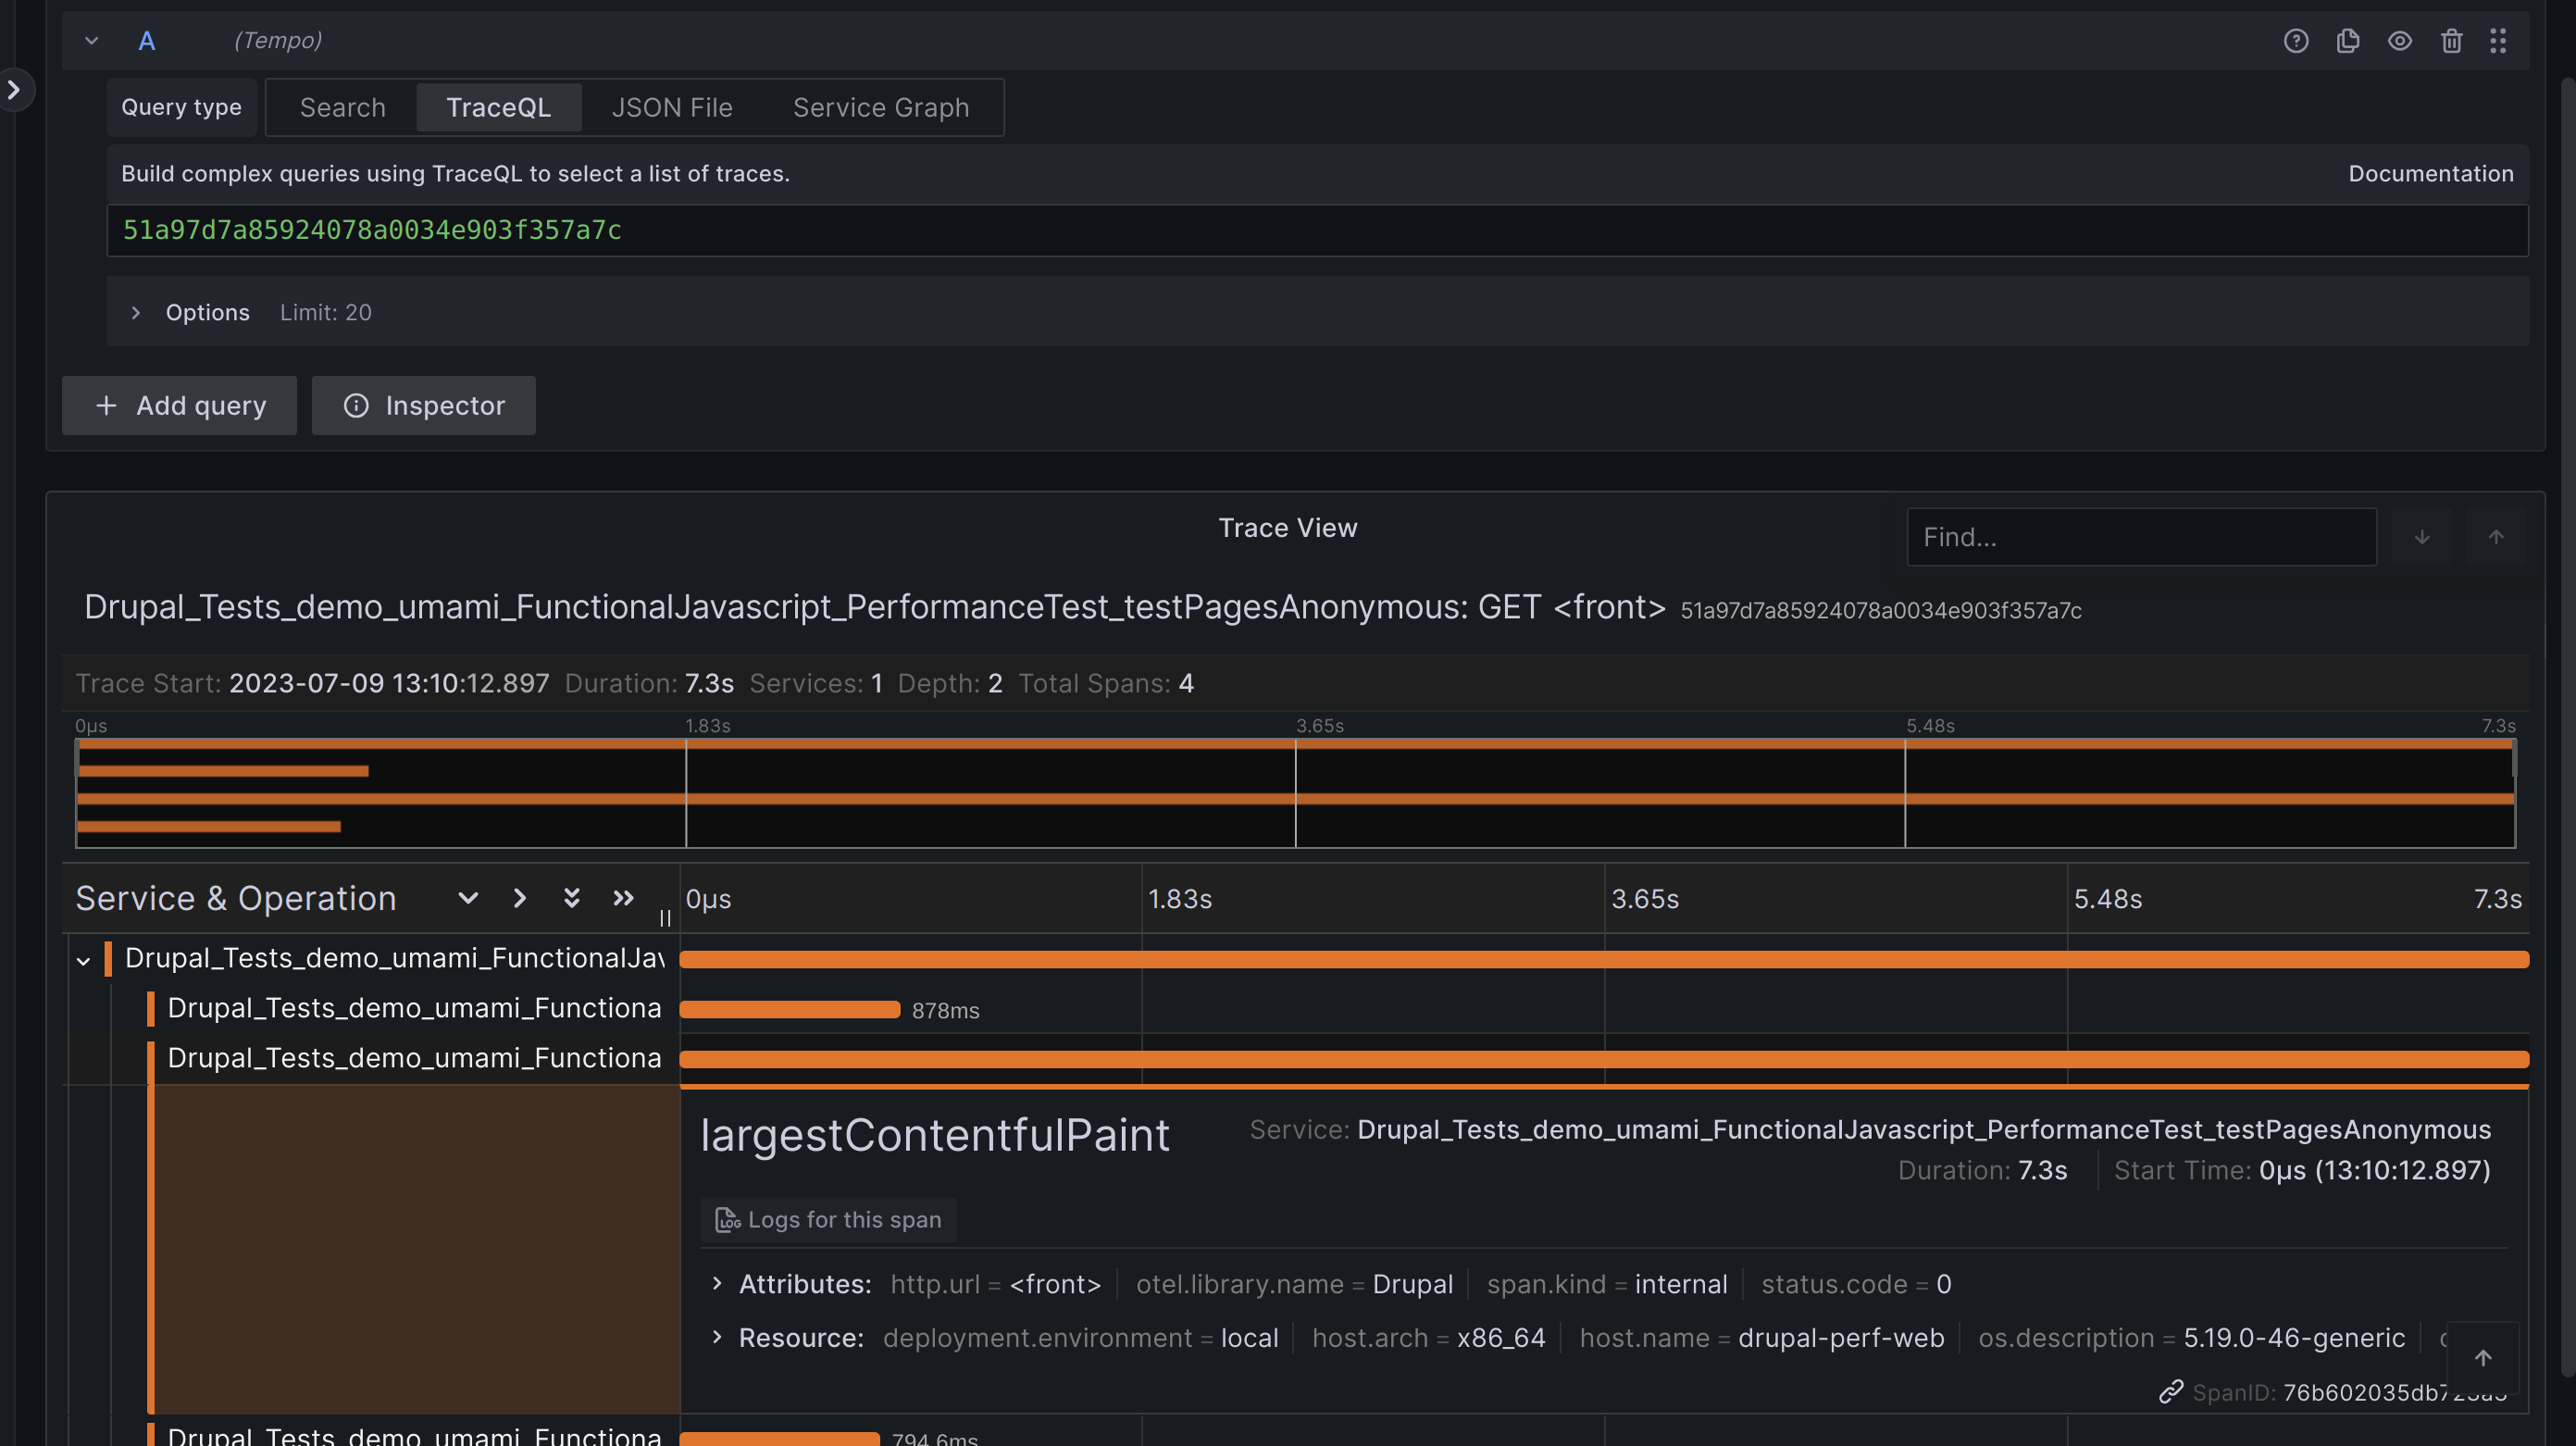Image resolution: width=2576 pixels, height=1446 pixels.
Task: Copy the SpanID deep link icon
Action: click(x=2170, y=1392)
